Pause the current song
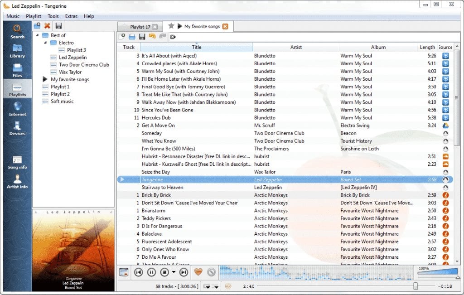This screenshot has height=295, width=464. coord(151,272)
